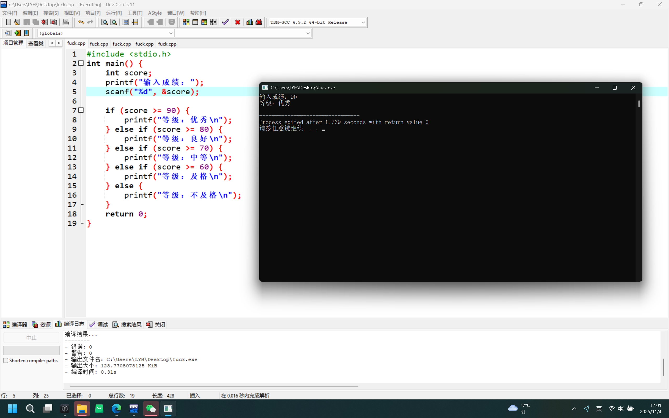Click the 关闭 tab in bottom panel
Screen dimensions: 669x418
point(156,324)
